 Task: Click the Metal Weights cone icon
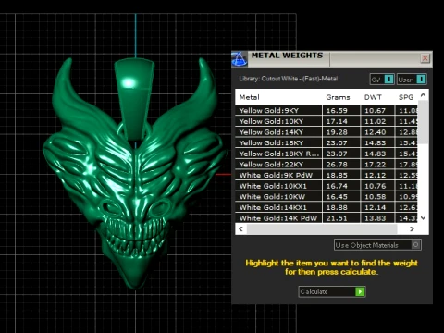click(x=240, y=58)
